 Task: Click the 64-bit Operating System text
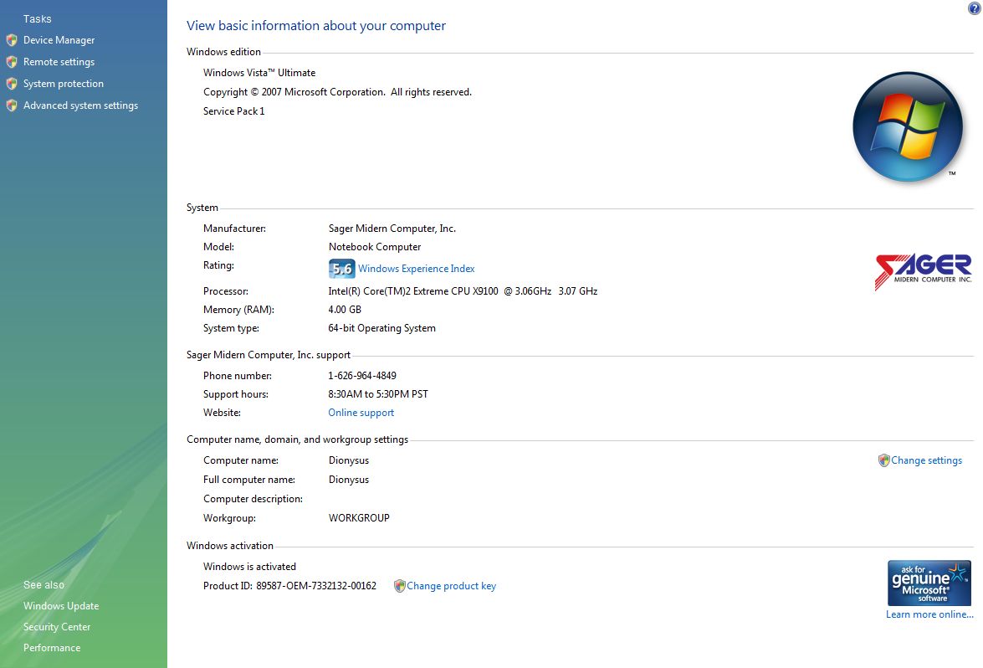pyautogui.click(x=381, y=328)
